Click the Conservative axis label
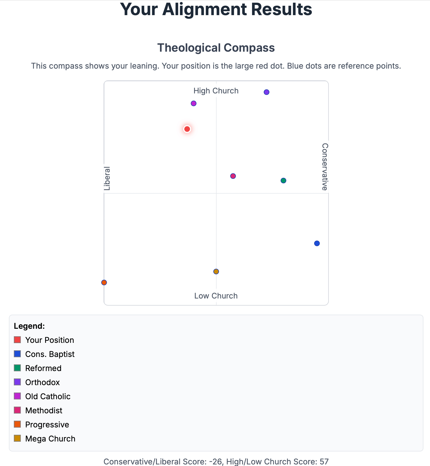The image size is (430, 466). click(325, 167)
